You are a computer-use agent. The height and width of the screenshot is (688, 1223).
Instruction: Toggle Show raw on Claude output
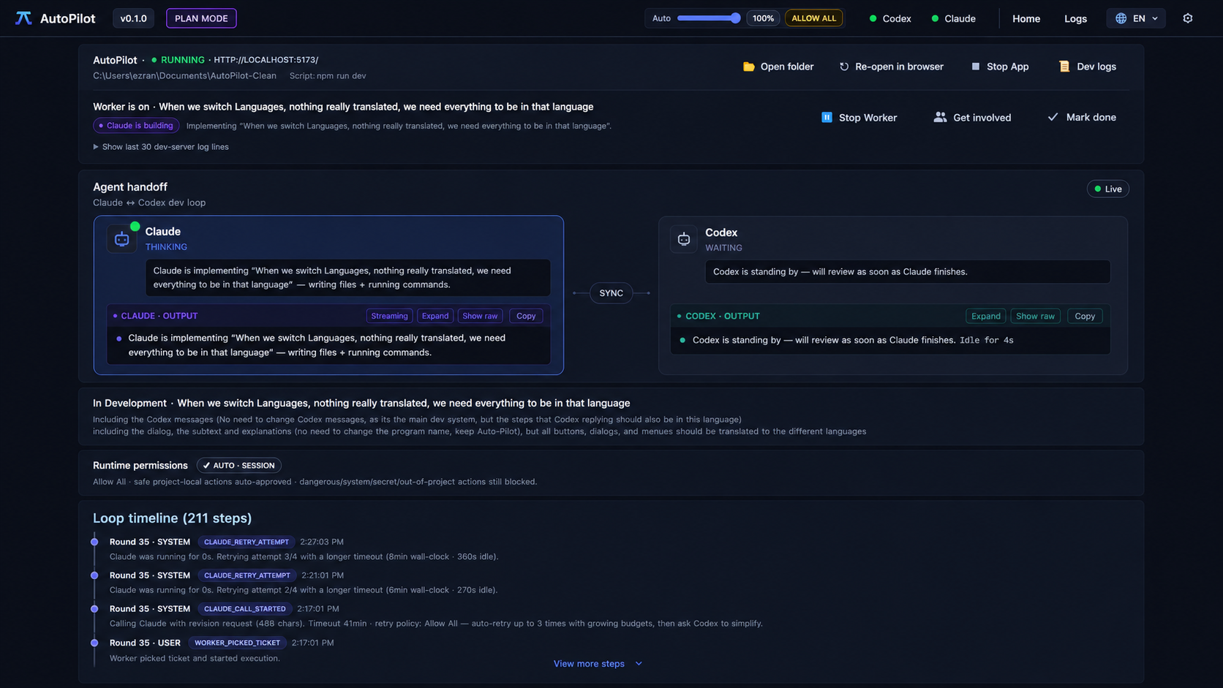pyautogui.click(x=480, y=316)
